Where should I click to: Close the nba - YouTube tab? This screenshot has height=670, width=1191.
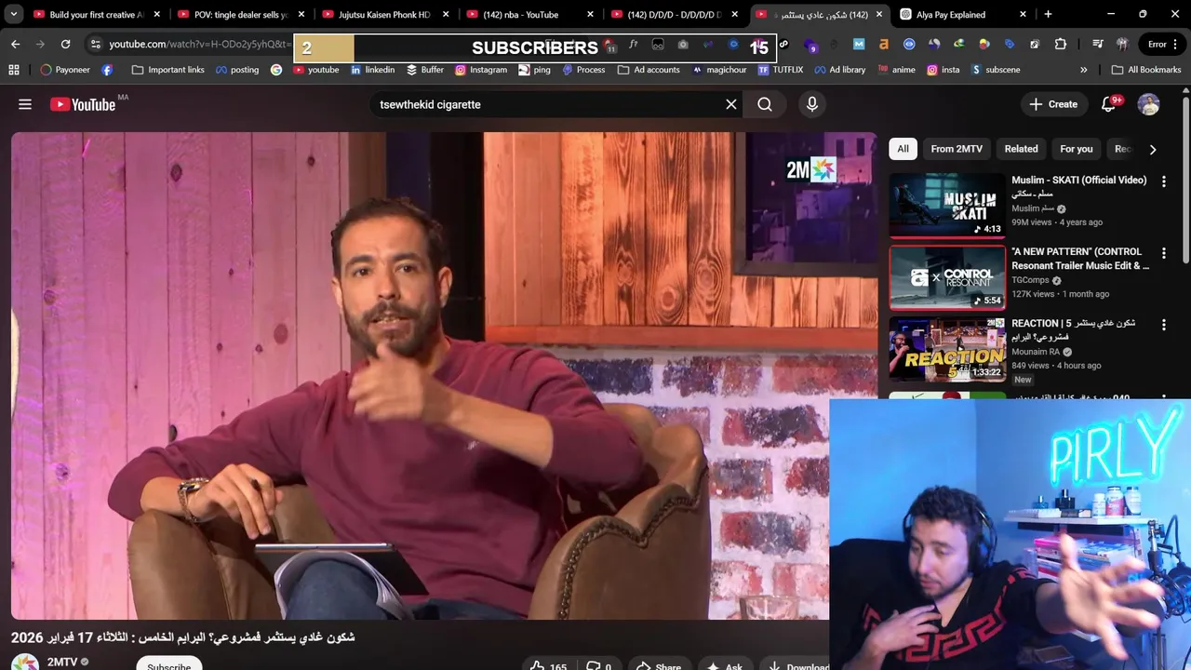click(x=590, y=15)
